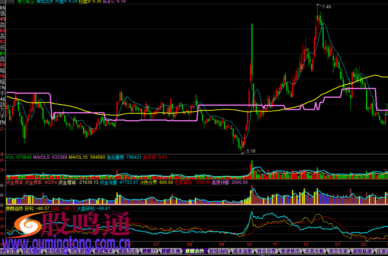Image resolution: width=388 pixels, height=256 pixels.
Task: Open the 成本流量 tab
Action: [x=243, y=251]
